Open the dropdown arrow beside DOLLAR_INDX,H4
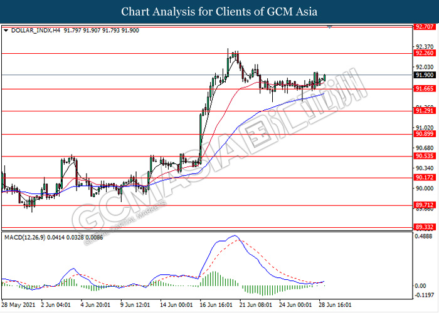Viewport: 439px width, 313px height. pyautogui.click(x=6, y=31)
